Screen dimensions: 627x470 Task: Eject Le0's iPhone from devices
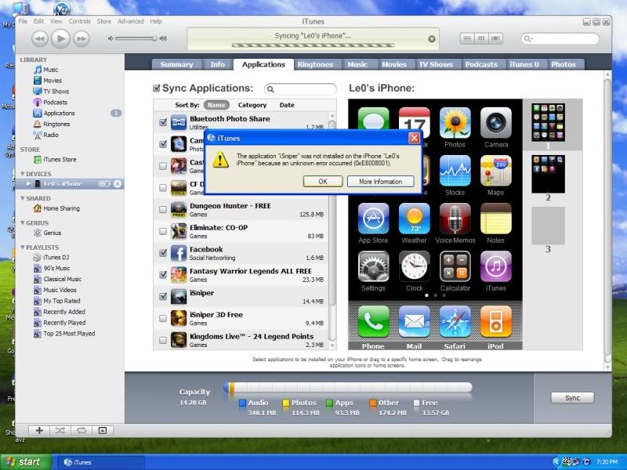pyautogui.click(x=118, y=184)
